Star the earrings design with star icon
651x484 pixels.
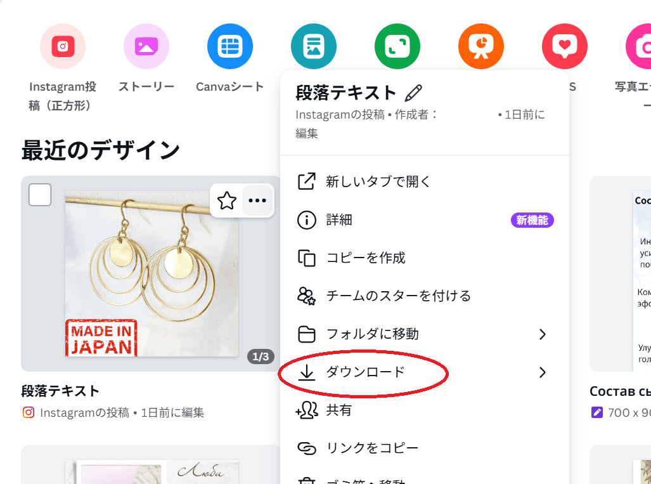pos(227,201)
